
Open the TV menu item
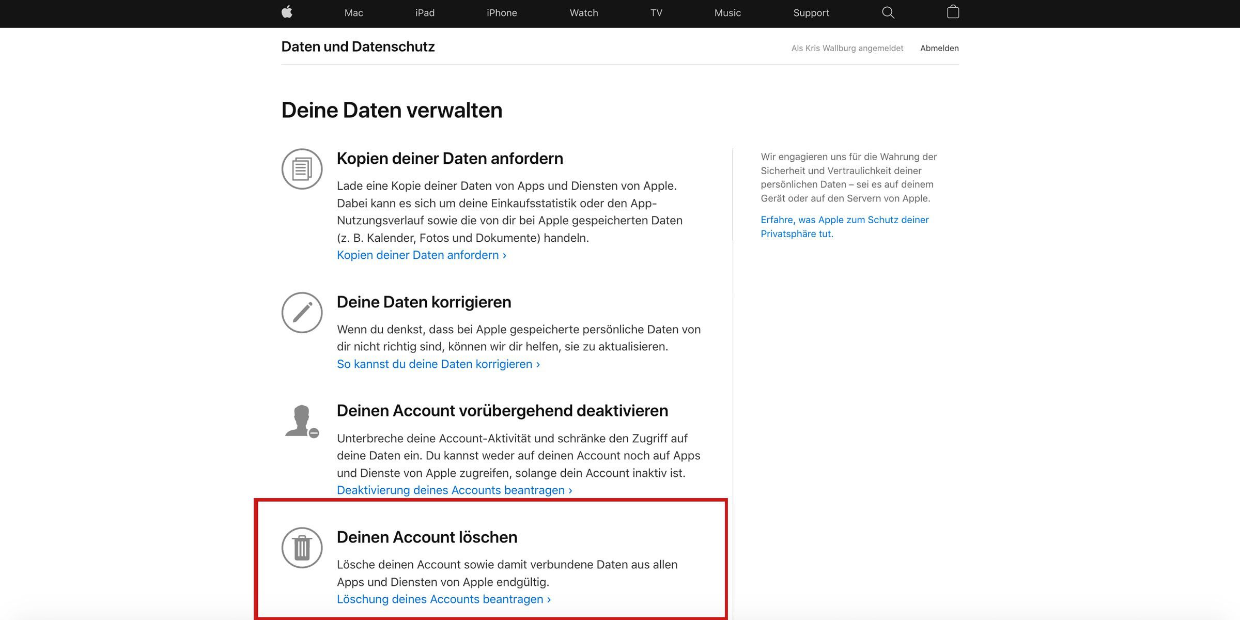pos(656,13)
